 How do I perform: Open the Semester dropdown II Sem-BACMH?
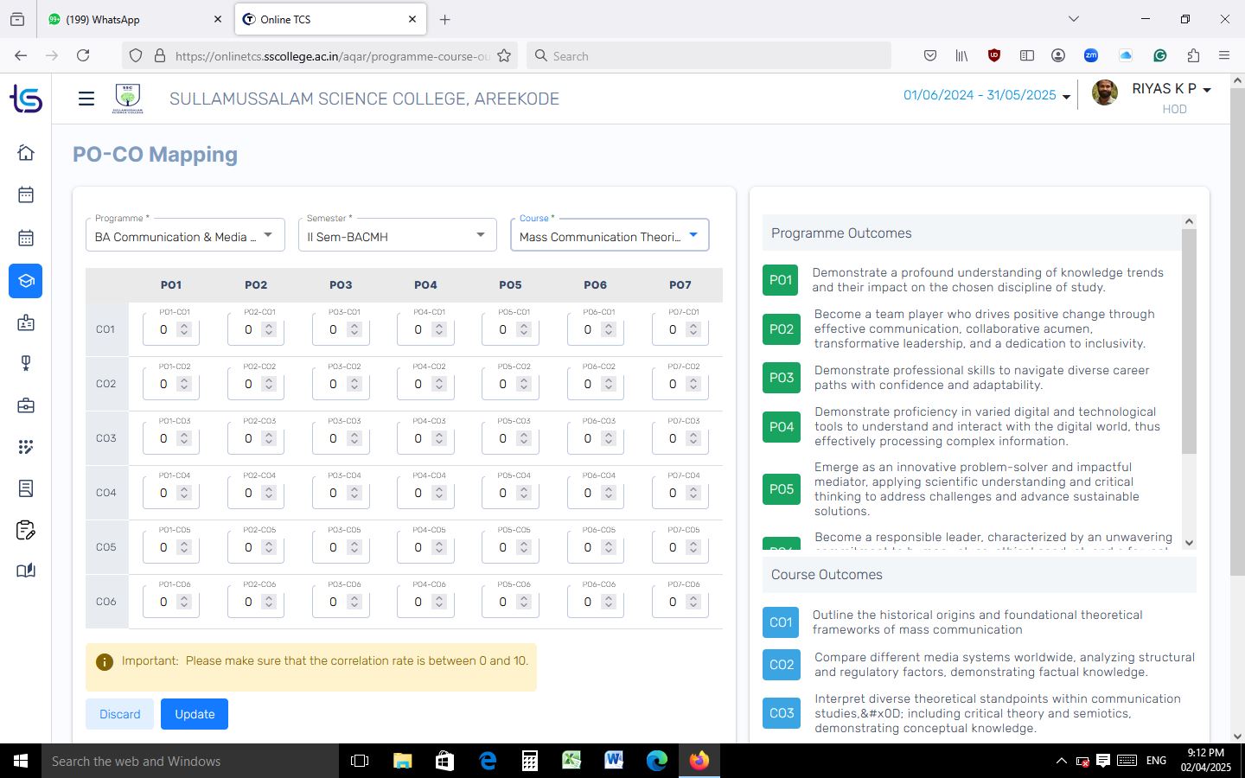pyautogui.click(x=397, y=236)
